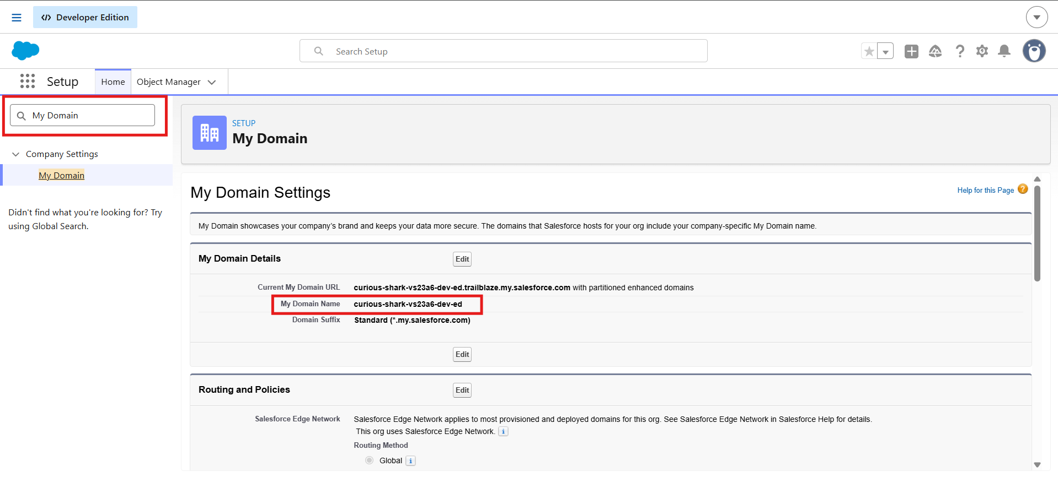Click into the Search Setup field

click(x=504, y=51)
